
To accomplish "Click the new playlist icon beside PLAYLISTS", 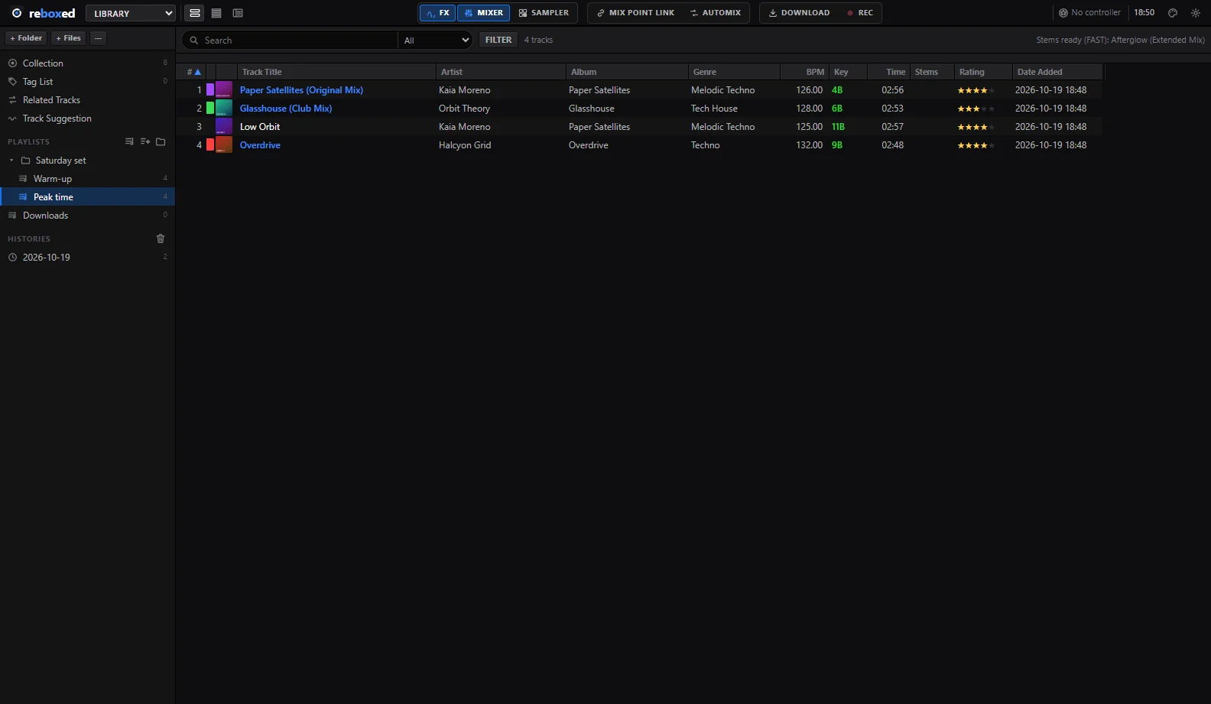I will click(x=129, y=141).
